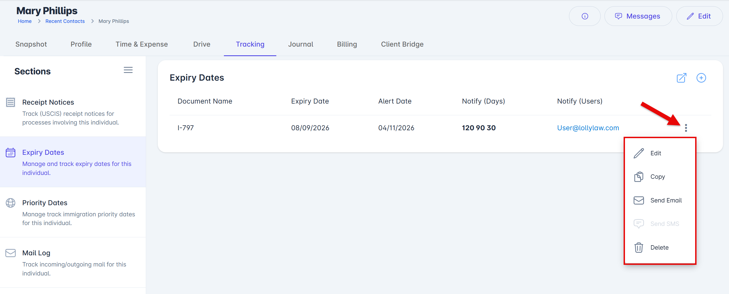Open the Billing tab
This screenshot has width=729, height=294.
point(347,44)
